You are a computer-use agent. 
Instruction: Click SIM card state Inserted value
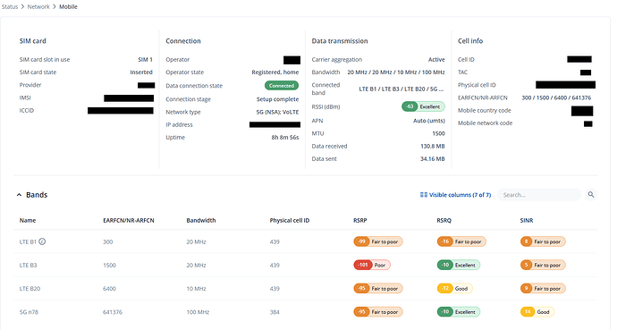[141, 72]
